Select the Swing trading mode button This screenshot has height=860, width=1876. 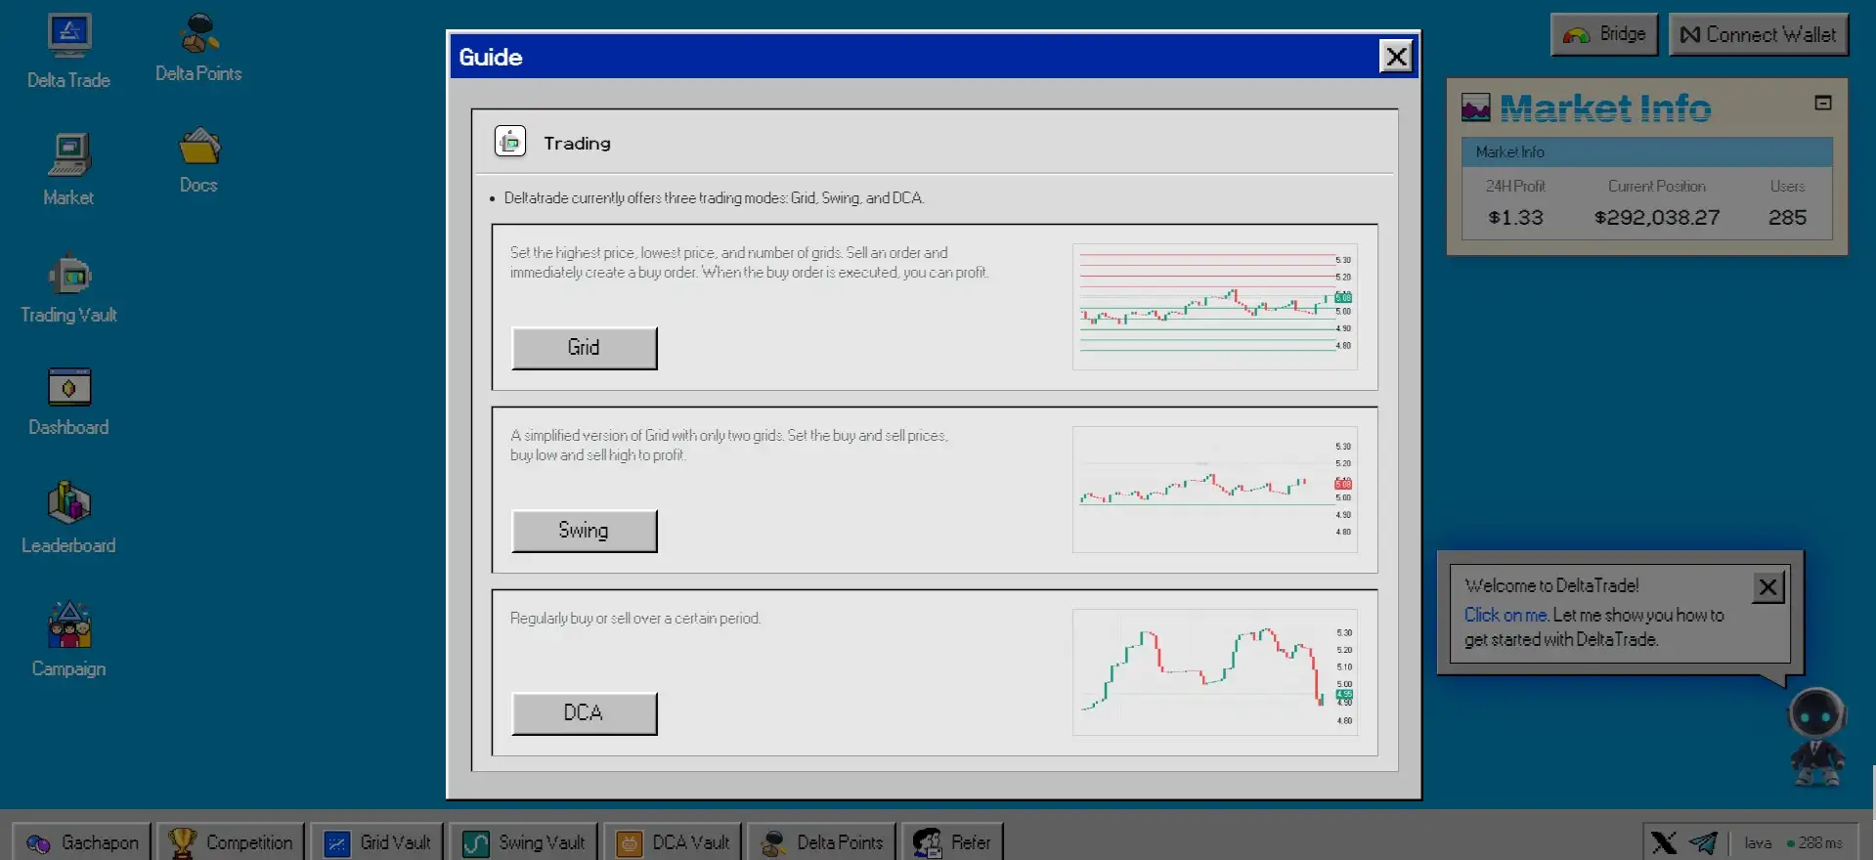coord(584,531)
